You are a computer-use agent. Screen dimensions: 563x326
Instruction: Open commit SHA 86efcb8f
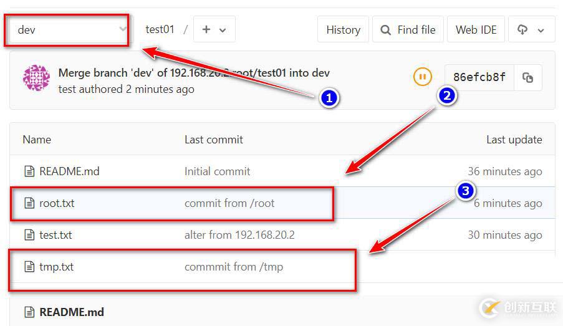tap(479, 77)
